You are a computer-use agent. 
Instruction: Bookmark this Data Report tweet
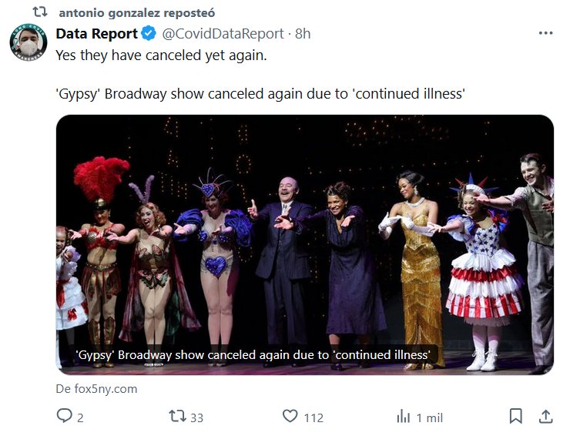click(x=516, y=417)
